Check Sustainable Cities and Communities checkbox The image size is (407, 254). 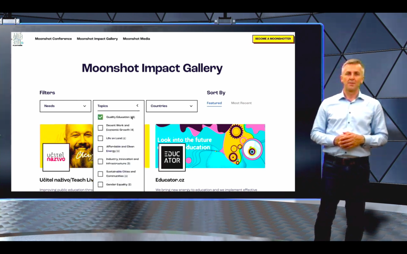tap(100, 174)
